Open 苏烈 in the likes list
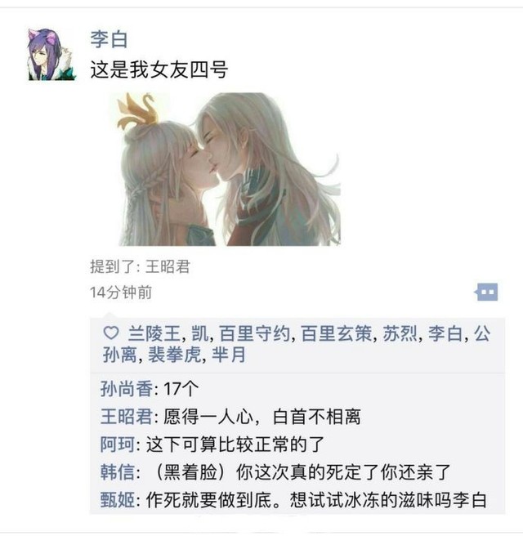Image resolution: width=523 pixels, height=536 pixels. point(400,333)
